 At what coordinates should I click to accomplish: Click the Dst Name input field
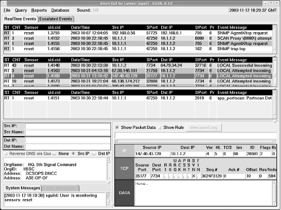tap(68, 146)
